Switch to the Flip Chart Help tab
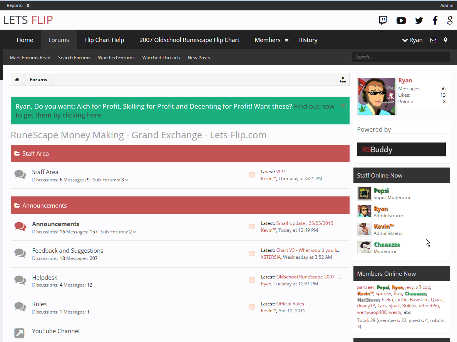 [104, 40]
